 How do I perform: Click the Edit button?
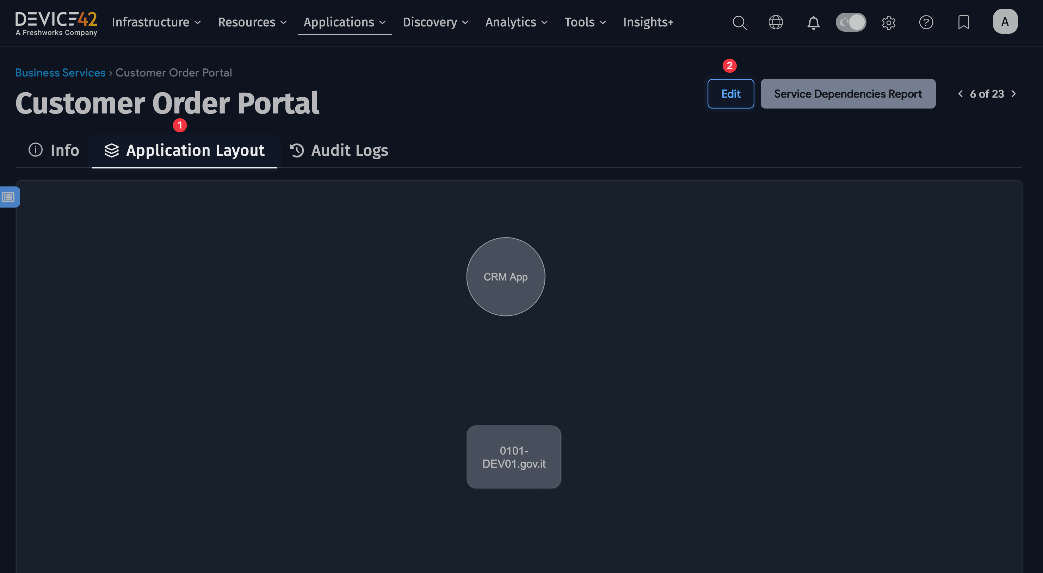730,93
